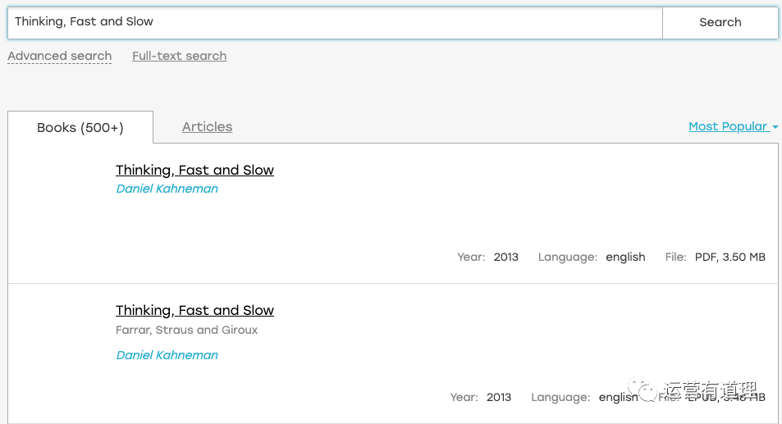This screenshot has height=424, width=782.
Task: Click Daniel Kahneman author under second result
Action: click(x=167, y=355)
